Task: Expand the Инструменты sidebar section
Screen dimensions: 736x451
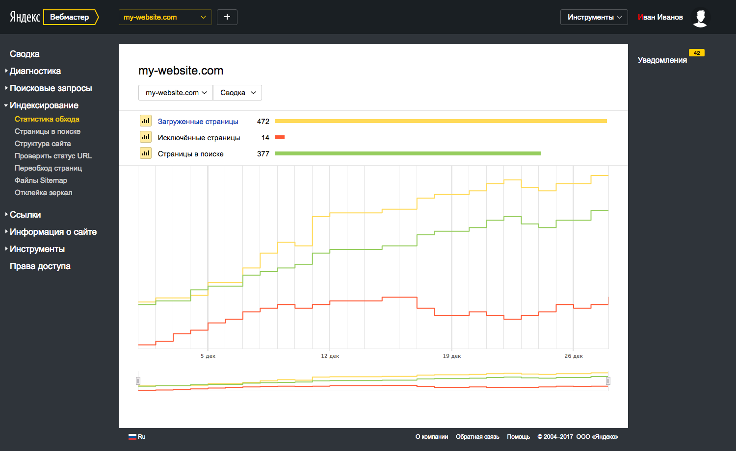Action: [37, 249]
